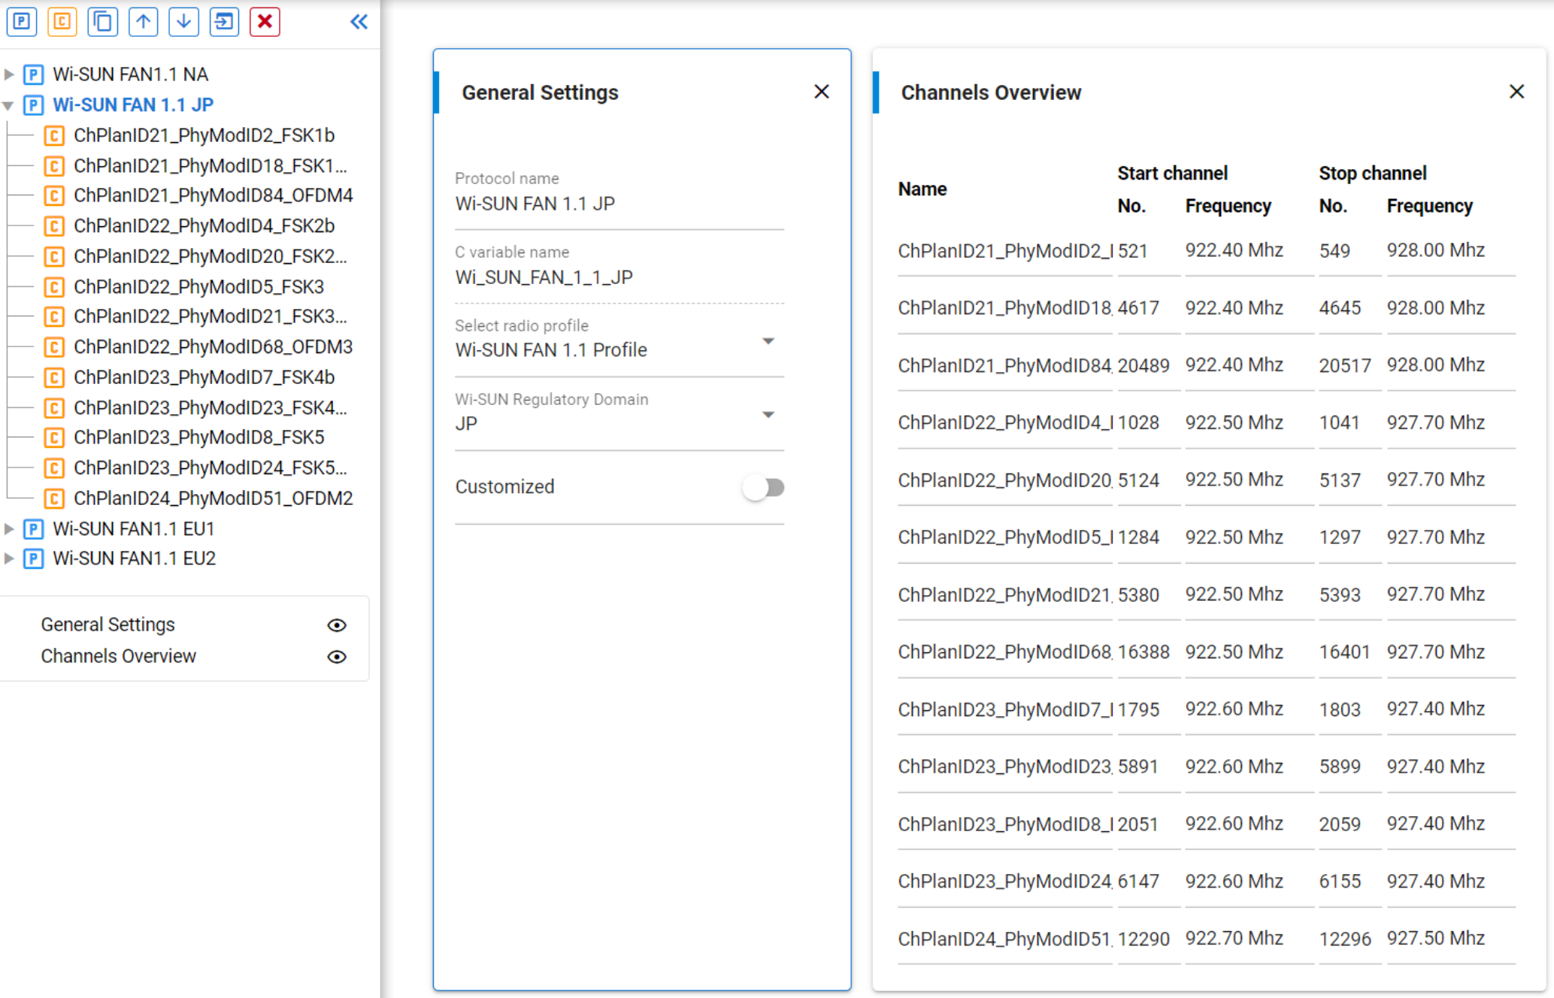Click the P icon next to Wi-SUN FAN1.1 EU2
This screenshot has width=1554, height=998.
[x=33, y=559]
